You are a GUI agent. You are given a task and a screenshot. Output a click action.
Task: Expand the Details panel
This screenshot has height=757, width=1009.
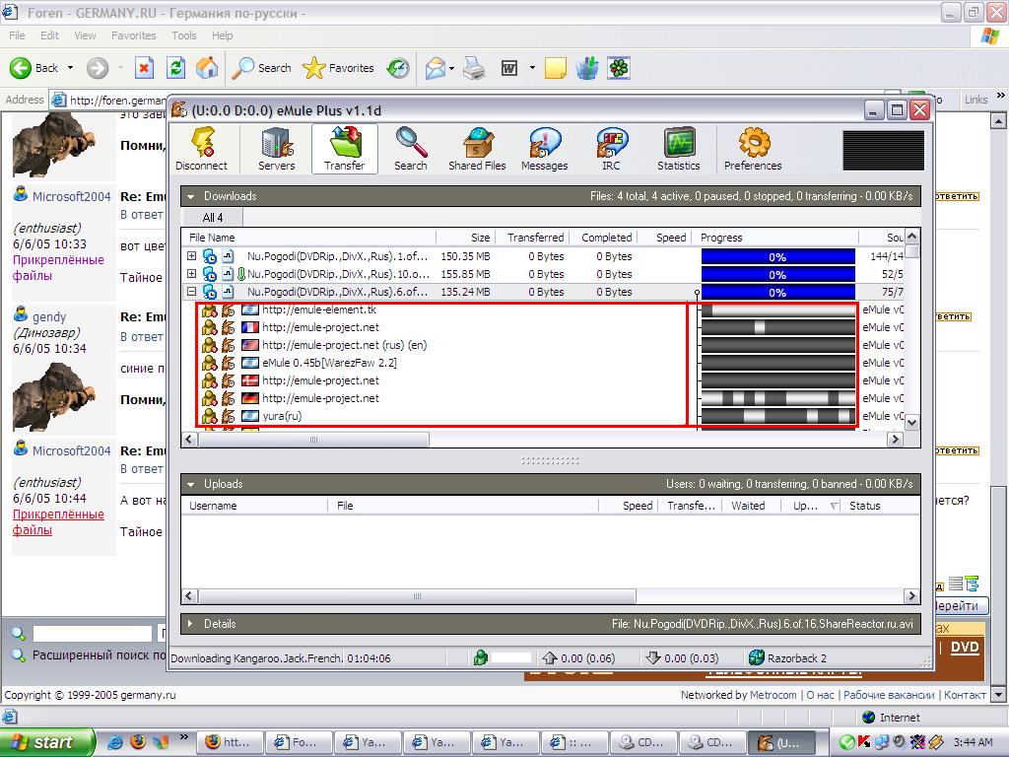[x=190, y=624]
